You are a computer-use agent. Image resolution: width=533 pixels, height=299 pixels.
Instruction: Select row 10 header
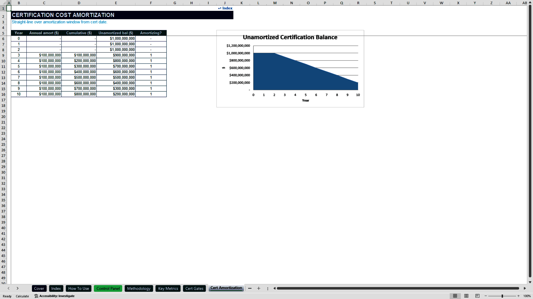click(3, 61)
